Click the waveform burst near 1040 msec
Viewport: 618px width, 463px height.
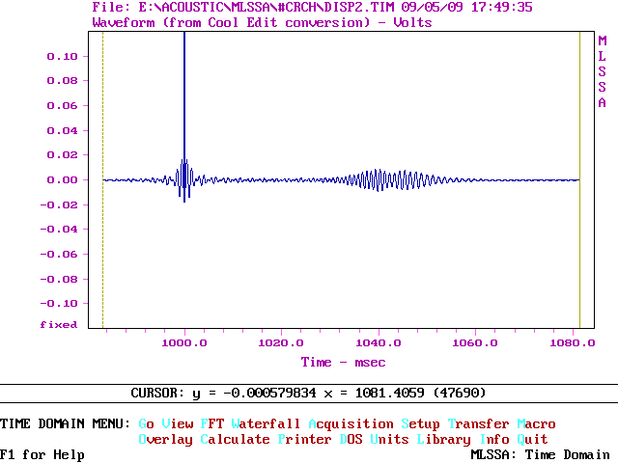click(379, 180)
